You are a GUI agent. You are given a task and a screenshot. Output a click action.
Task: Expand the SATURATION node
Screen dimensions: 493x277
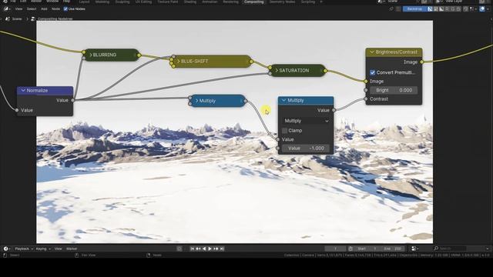coord(277,71)
